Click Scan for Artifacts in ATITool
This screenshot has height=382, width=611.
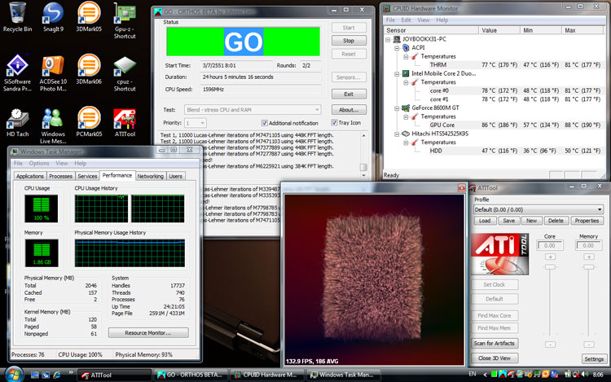pos(495,343)
